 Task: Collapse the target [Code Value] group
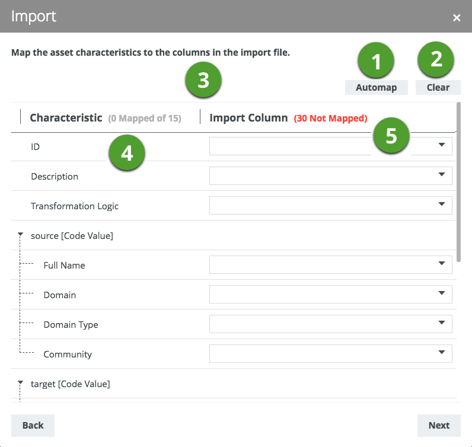pyautogui.click(x=21, y=383)
